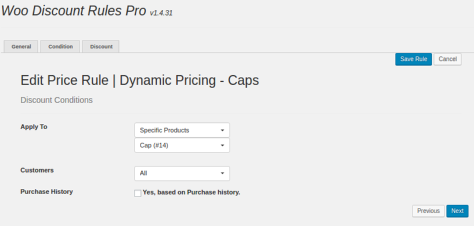The width and height of the screenshot is (474, 226).
Task: Open the Specific Products dropdown
Action: pos(182,130)
